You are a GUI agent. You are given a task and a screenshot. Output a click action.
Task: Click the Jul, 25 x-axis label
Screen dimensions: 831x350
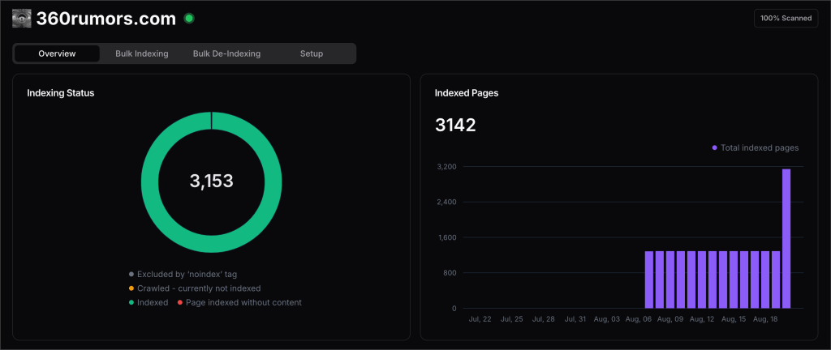coord(512,319)
